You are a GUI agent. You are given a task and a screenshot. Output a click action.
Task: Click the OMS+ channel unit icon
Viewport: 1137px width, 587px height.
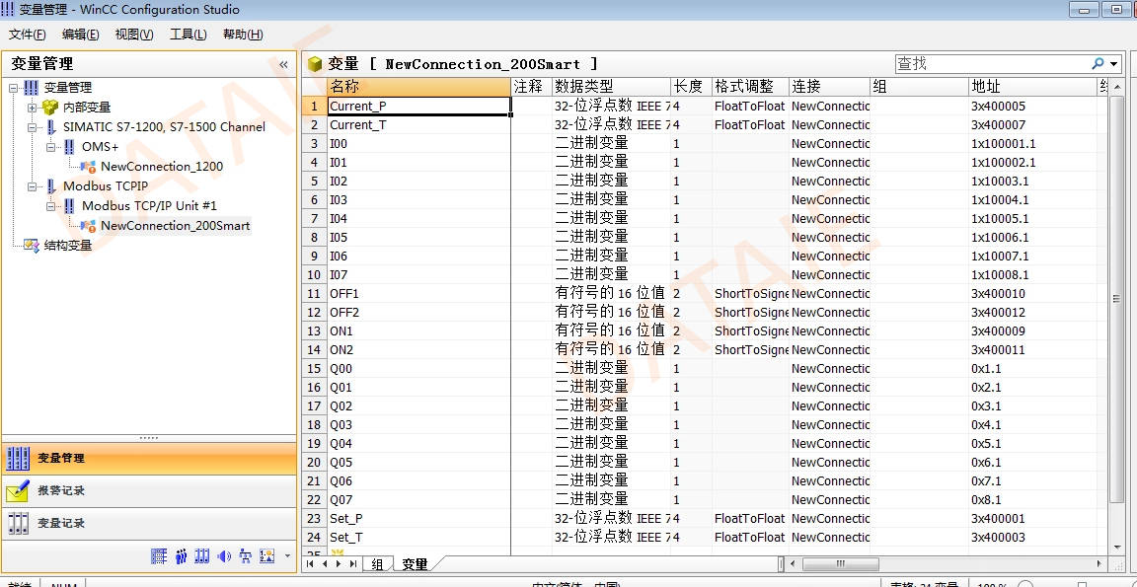(x=69, y=147)
